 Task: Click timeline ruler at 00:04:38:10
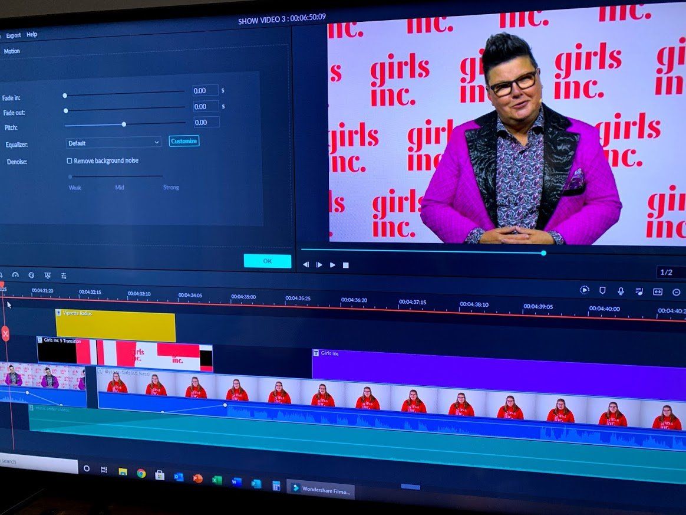pyautogui.click(x=474, y=304)
